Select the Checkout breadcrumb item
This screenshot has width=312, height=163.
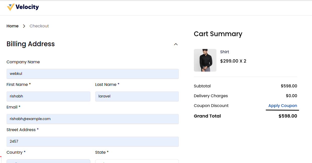coord(39,26)
